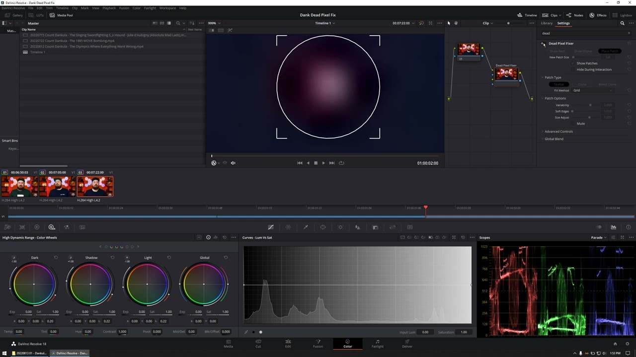The width and height of the screenshot is (636, 357).
Task: Toggle the Gallery panel
Action: point(14,15)
